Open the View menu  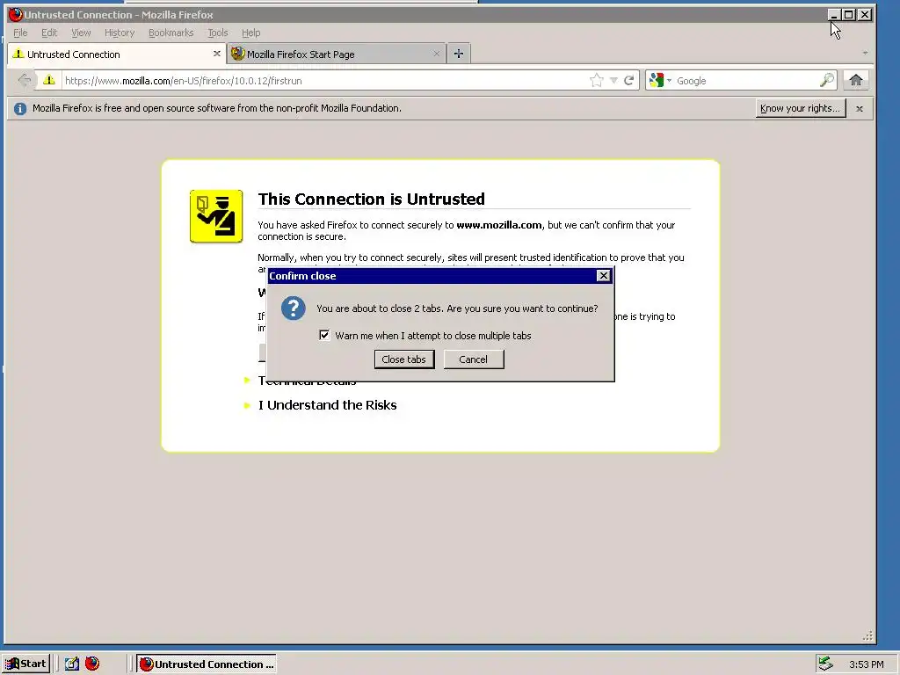click(81, 33)
